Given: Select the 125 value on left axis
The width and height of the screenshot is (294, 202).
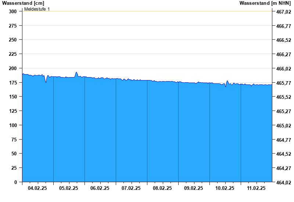Looking at the screenshot, I should [13, 111].
